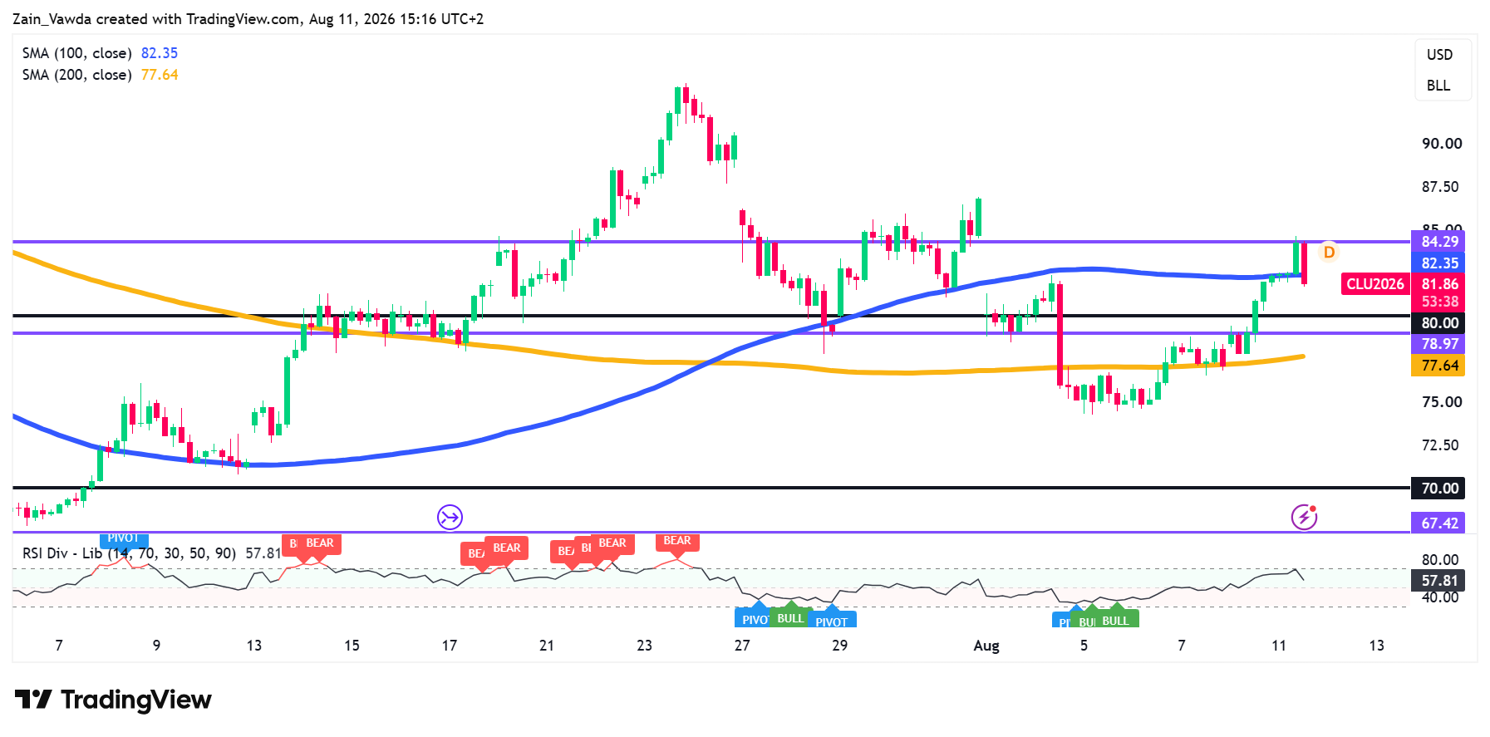The image size is (1490, 737).
Task: Click the Aug label on the date axis
Action: click(x=986, y=646)
